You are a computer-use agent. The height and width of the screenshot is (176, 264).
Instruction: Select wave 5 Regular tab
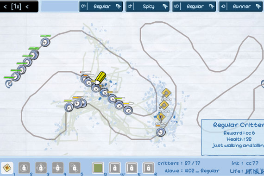coord(194,6)
